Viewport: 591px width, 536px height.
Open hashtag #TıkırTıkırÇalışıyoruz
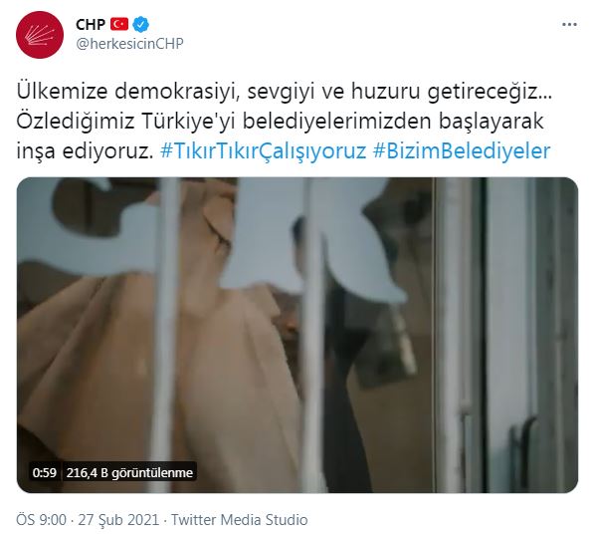[x=263, y=150]
